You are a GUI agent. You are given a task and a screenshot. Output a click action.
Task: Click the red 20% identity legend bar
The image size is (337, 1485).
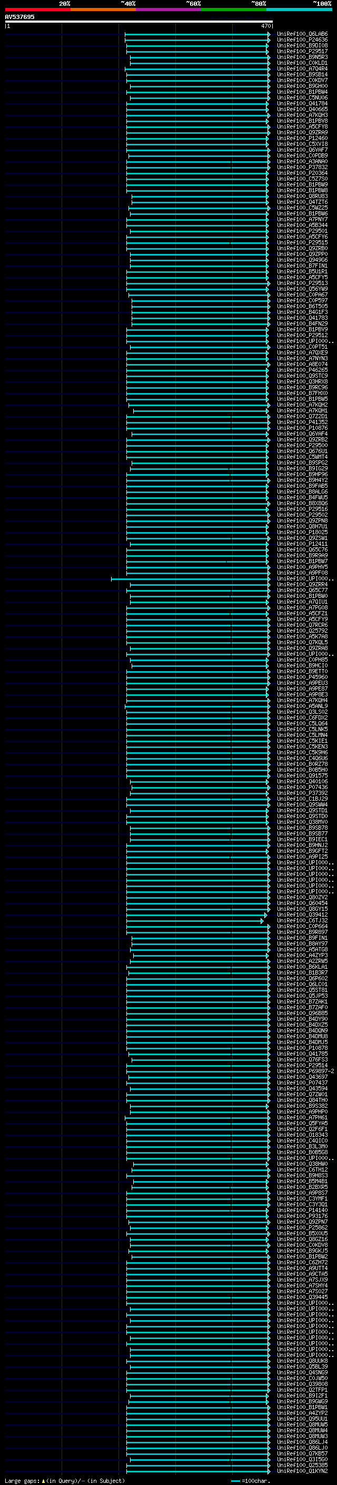(37, 9)
